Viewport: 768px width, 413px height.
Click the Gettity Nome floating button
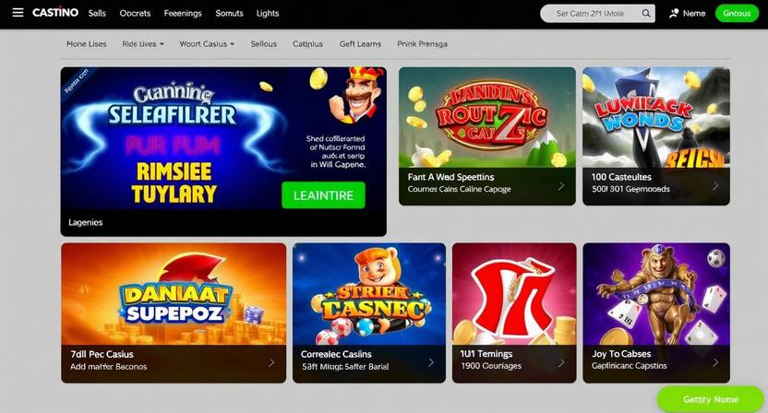[x=710, y=399]
